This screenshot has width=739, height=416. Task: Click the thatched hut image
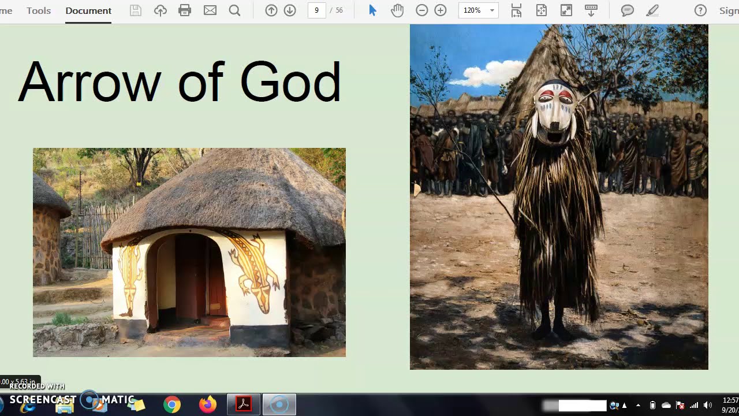189,252
